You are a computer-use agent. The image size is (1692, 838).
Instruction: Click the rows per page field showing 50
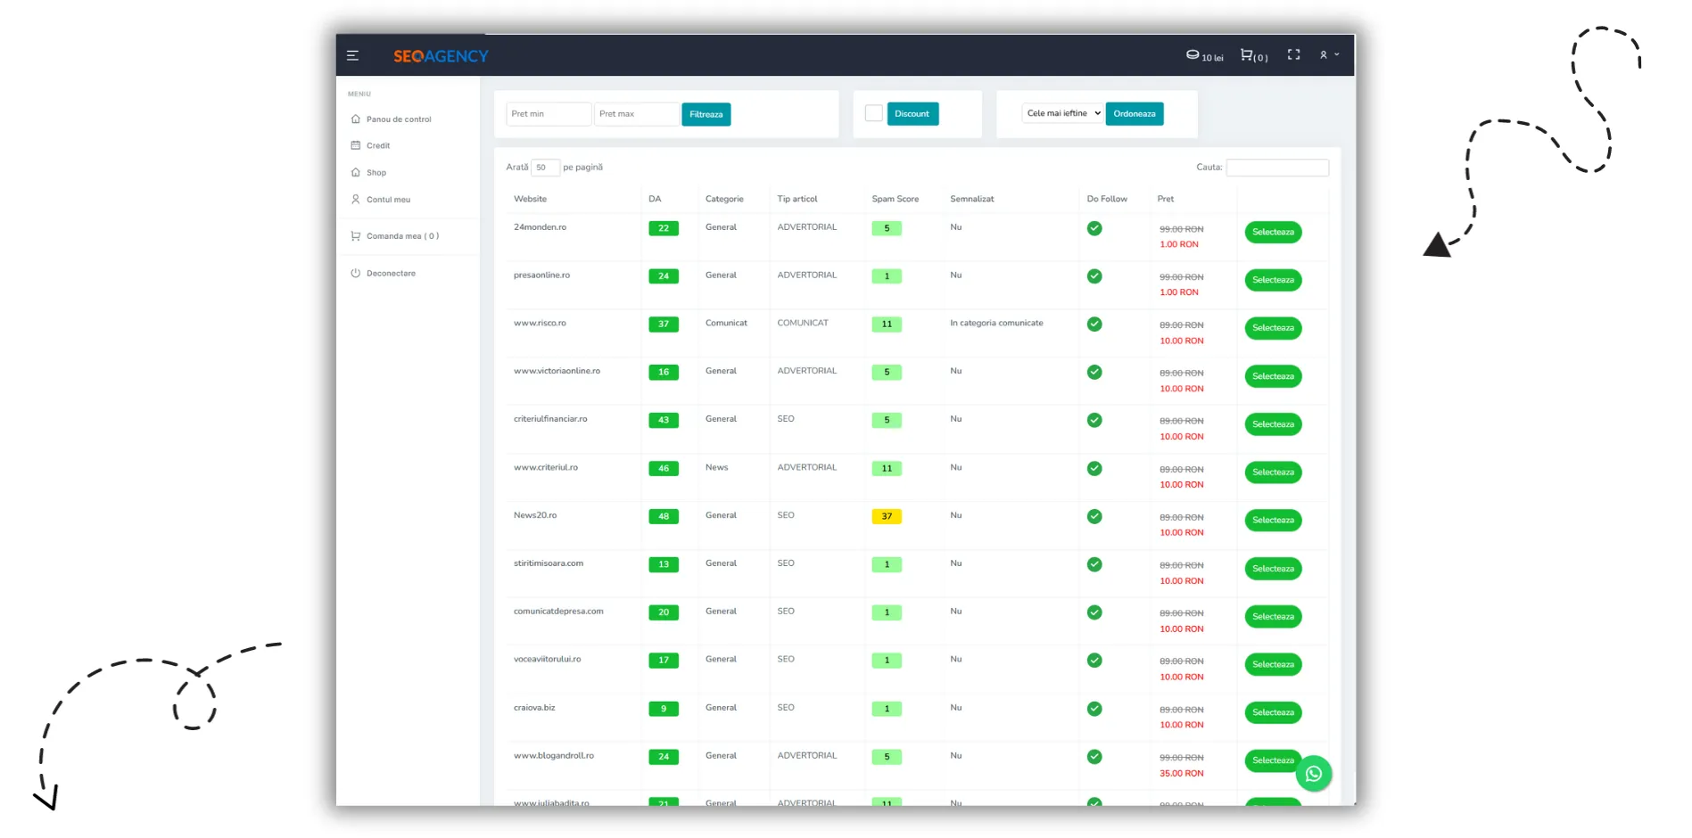545,168
